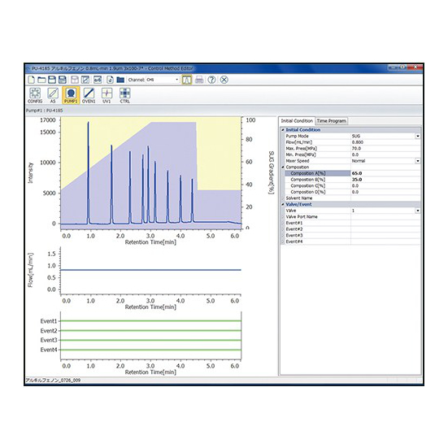The height and width of the screenshot is (448, 448).
Task: Open the Valve dropdown arrow
Action: pos(417,211)
